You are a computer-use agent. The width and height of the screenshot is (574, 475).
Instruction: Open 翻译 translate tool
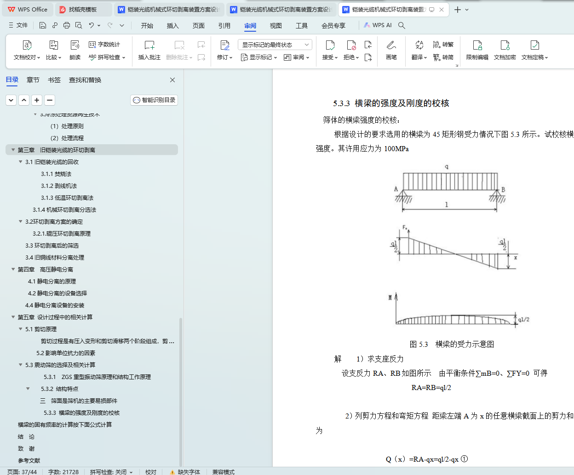click(x=419, y=51)
